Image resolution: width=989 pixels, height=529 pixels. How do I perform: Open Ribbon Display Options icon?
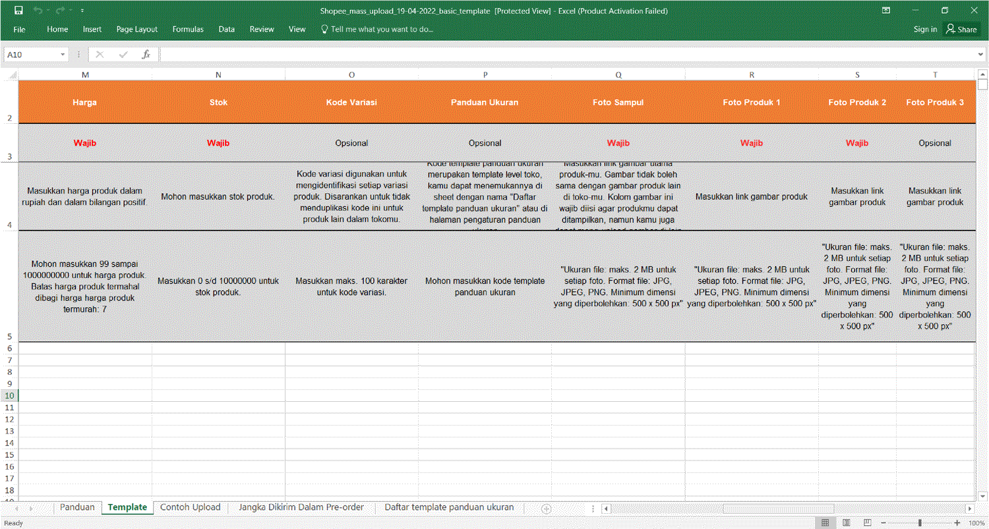point(885,11)
